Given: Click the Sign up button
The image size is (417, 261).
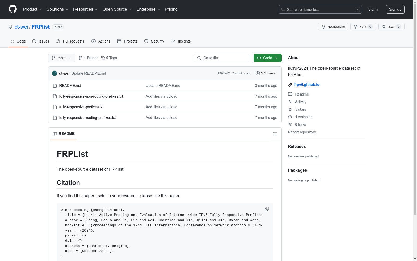Looking at the screenshot, I should 395,9.
